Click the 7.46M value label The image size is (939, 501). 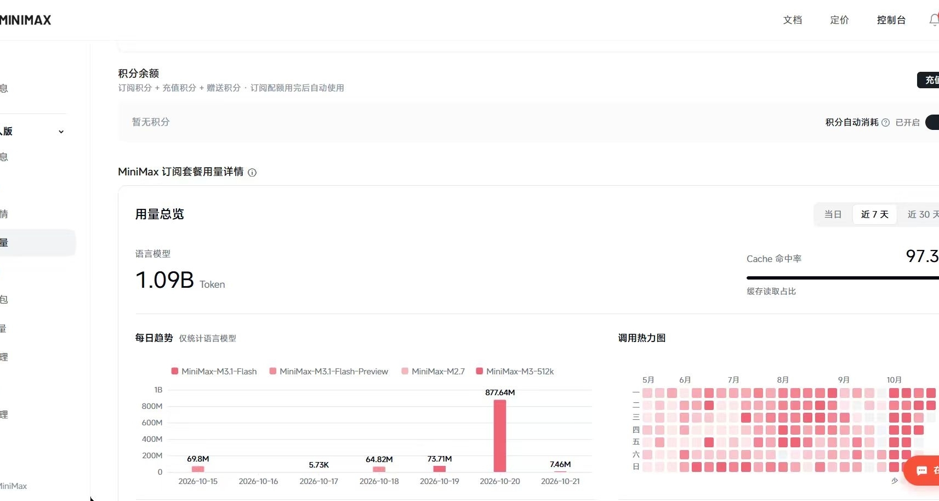pyautogui.click(x=560, y=464)
